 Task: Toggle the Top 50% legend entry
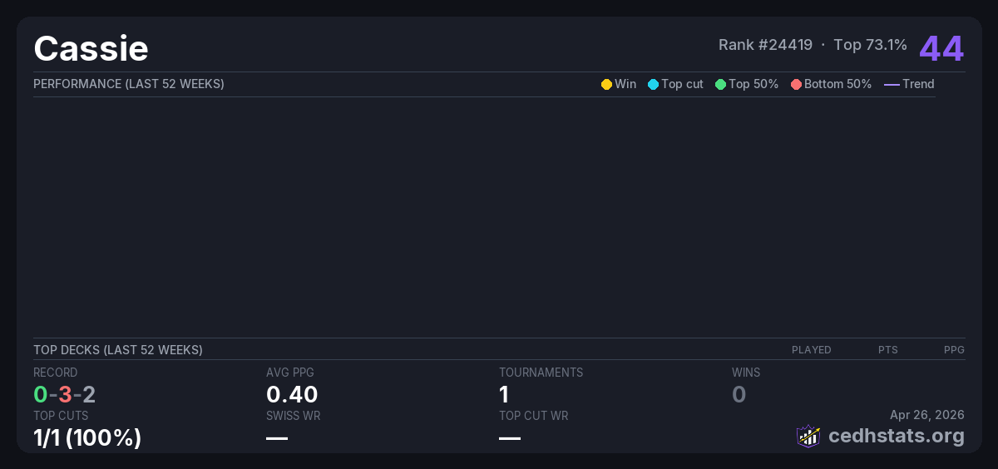point(746,84)
